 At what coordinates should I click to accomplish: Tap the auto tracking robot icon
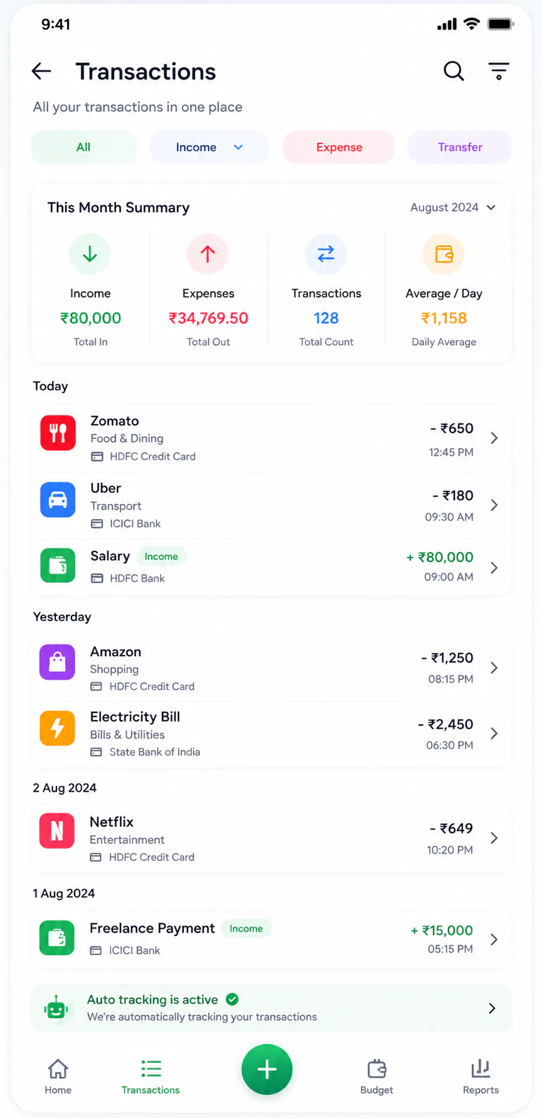(56, 1008)
